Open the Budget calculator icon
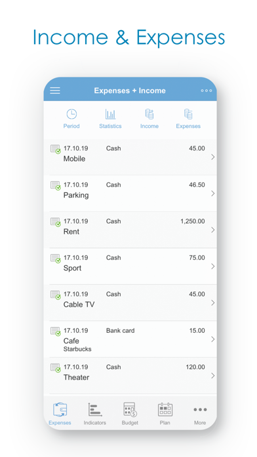The width and height of the screenshot is (257, 457). click(130, 410)
